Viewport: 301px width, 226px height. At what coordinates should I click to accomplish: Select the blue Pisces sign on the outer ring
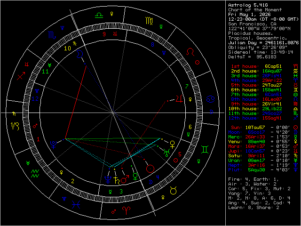tap(76, 204)
